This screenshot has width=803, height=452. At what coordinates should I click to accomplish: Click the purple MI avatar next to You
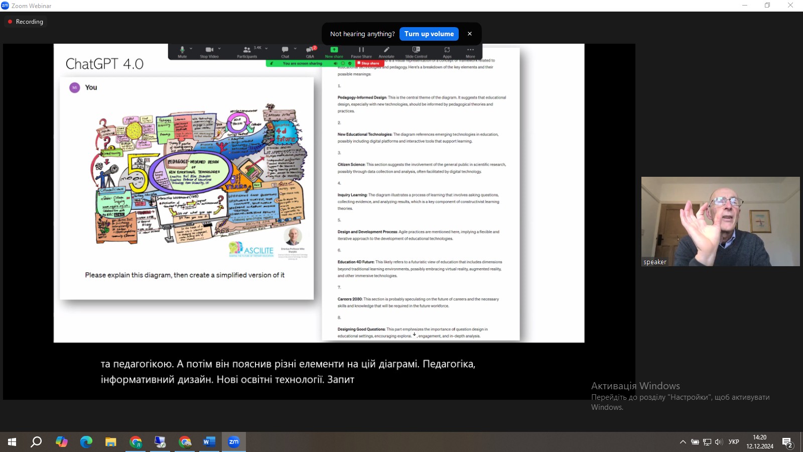pos(75,87)
